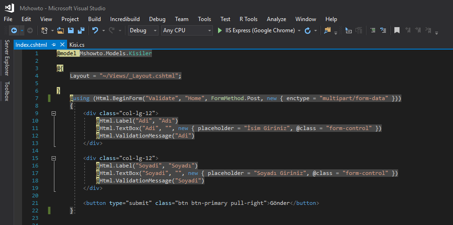
Task: Open the Team menu
Action: tap(182, 19)
